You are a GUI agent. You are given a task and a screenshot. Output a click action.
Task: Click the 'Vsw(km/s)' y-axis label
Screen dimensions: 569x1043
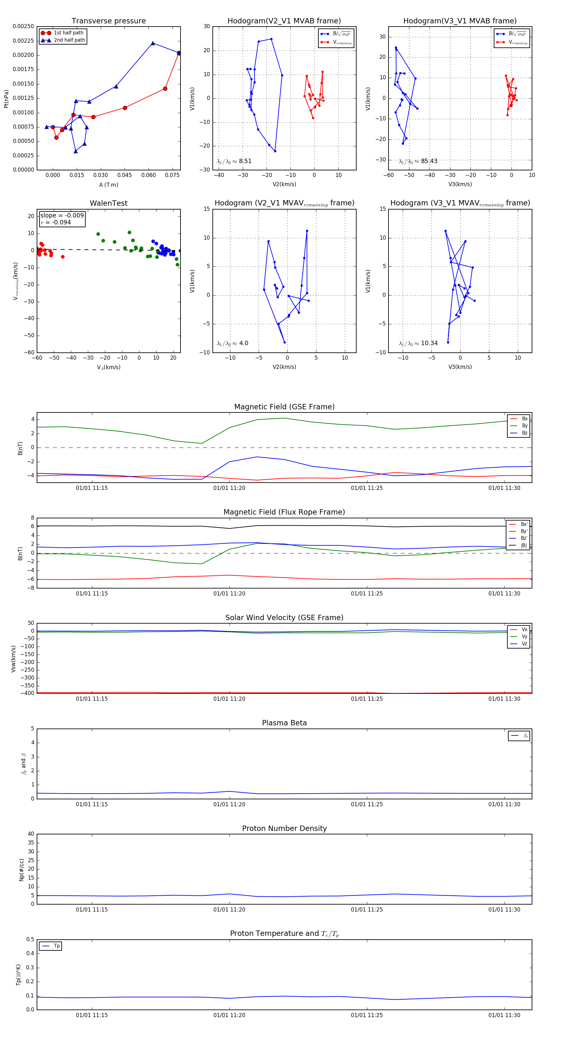coord(13,659)
